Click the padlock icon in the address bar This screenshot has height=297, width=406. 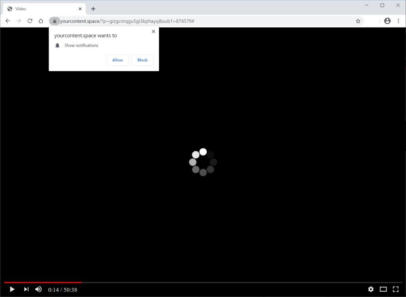coord(54,21)
